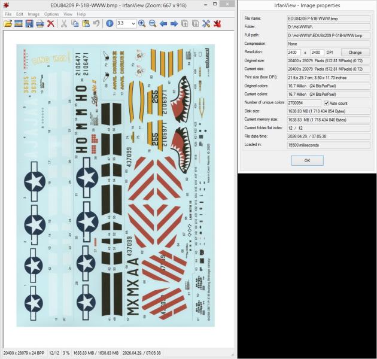This screenshot has width=377, height=359.
Task: Select the File name field EDU84209 P-51B-WWW.bmp
Action: click(x=329, y=19)
